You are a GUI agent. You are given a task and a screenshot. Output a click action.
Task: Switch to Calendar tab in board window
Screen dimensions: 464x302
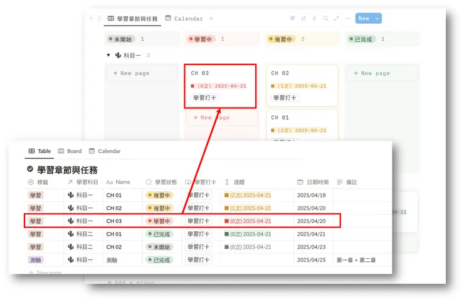184,19
